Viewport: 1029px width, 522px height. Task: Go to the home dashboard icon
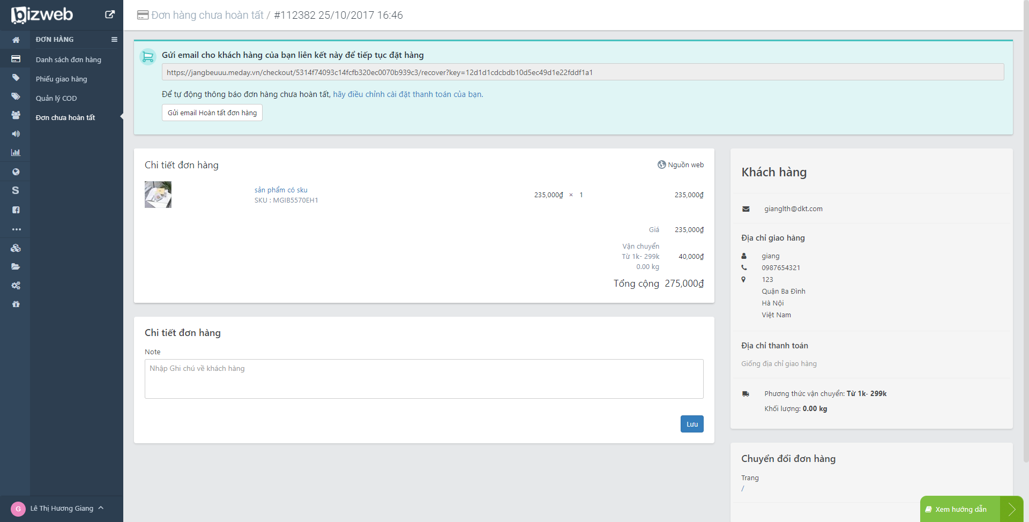click(x=16, y=40)
